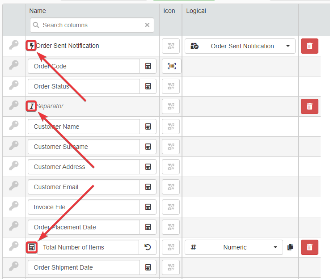The width and height of the screenshot is (330, 279).
Task: Click the Search columns input field
Action: click(x=89, y=25)
